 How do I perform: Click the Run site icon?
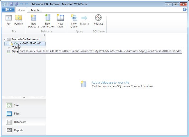click(x=9, y=18)
